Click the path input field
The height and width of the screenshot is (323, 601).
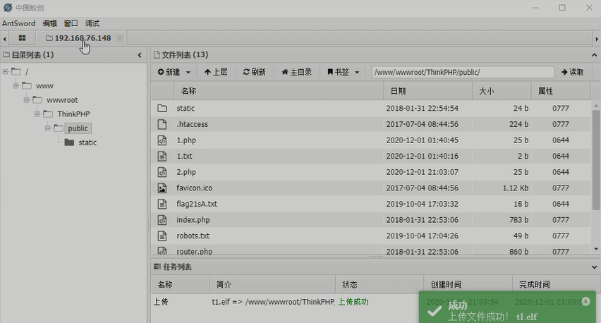pos(463,72)
